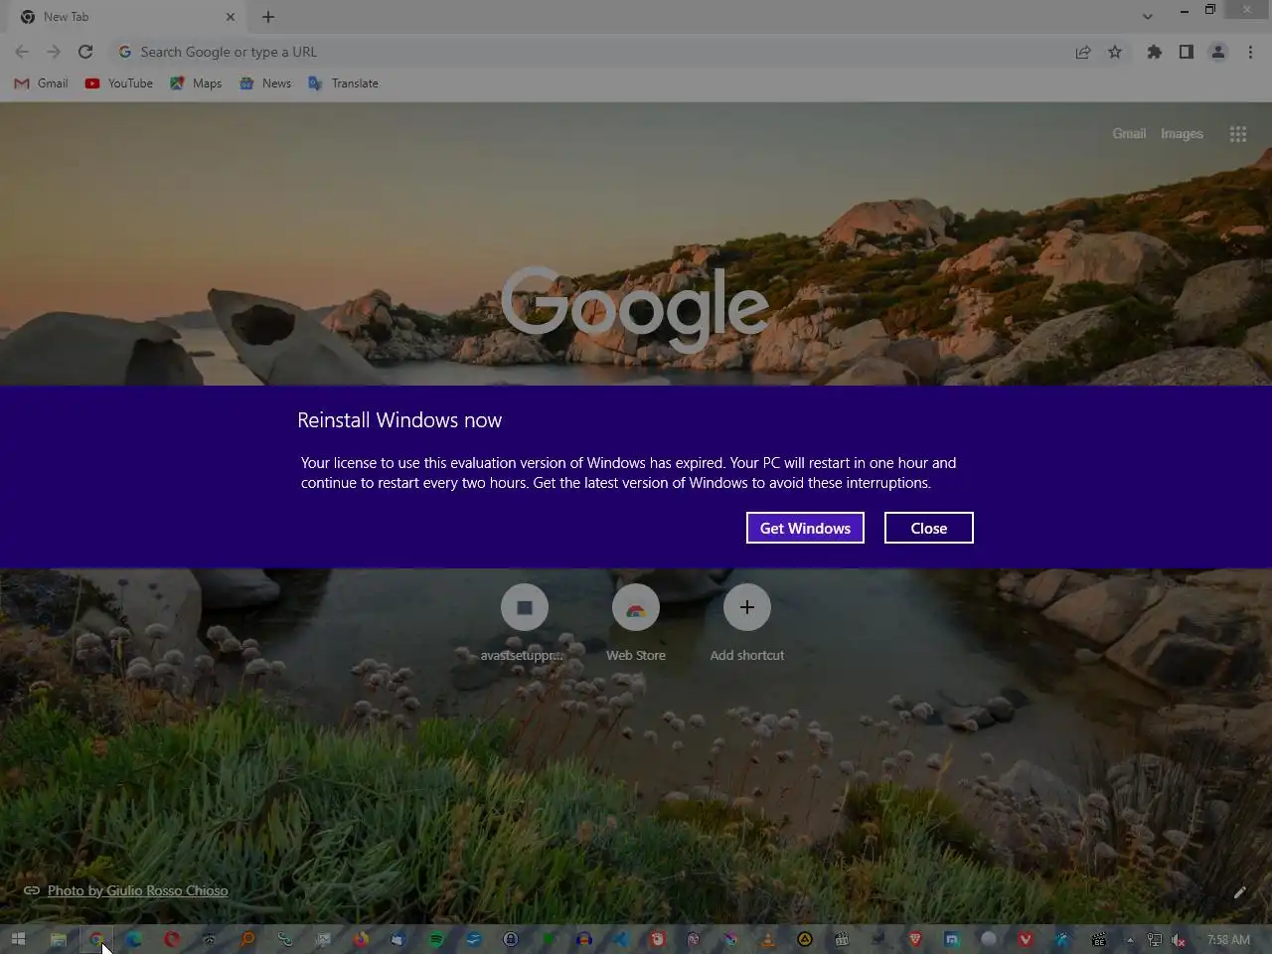Open the Windows Start menu
Viewport: 1272px width, 954px height.
(18, 938)
